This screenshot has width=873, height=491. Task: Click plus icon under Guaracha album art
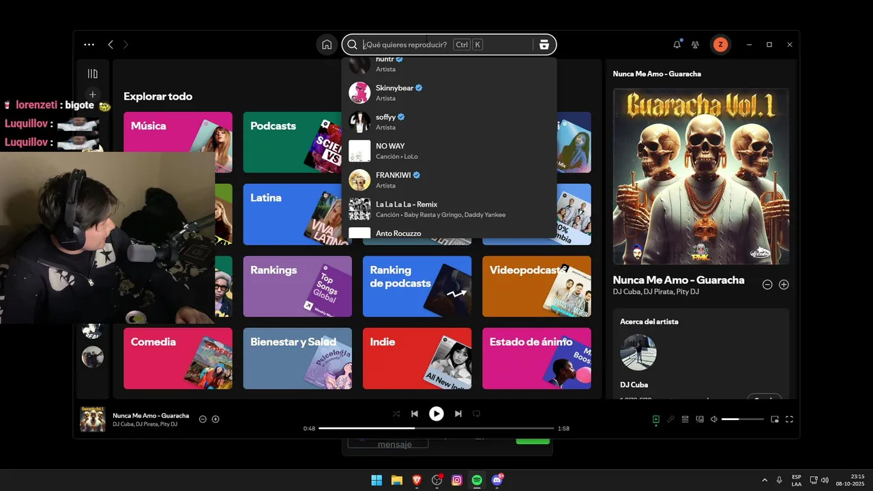tap(784, 284)
